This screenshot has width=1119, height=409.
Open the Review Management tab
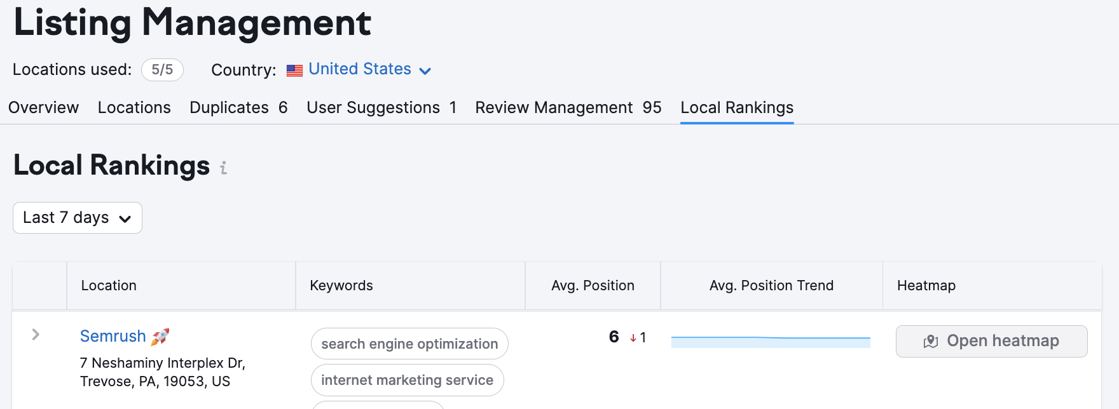pos(568,108)
